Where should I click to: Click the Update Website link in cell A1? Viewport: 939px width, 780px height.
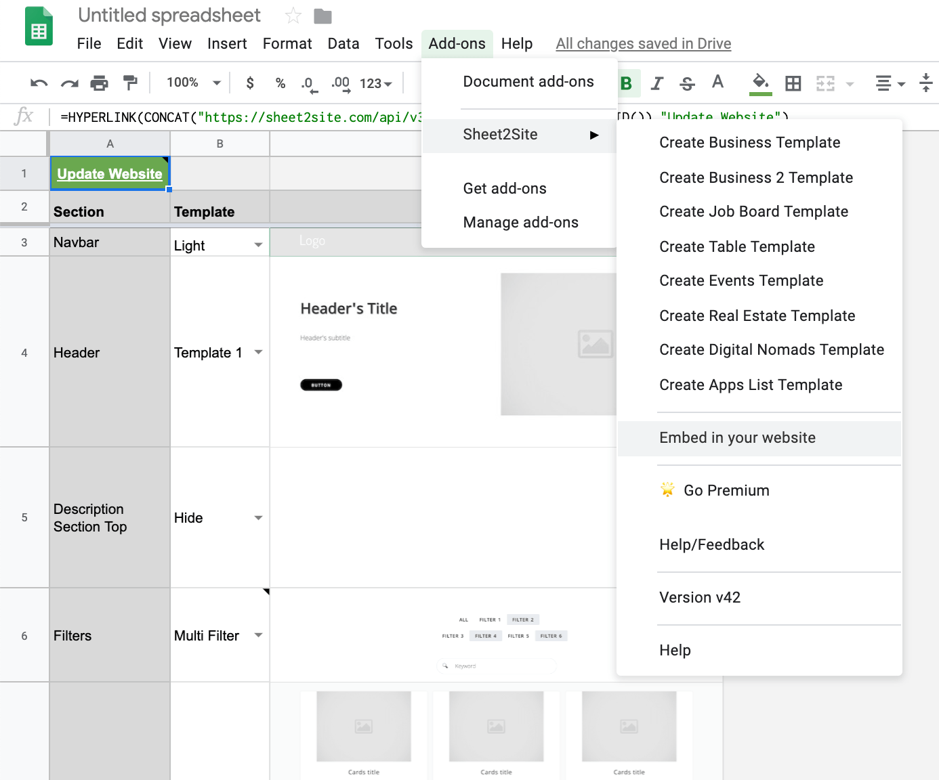coord(110,174)
